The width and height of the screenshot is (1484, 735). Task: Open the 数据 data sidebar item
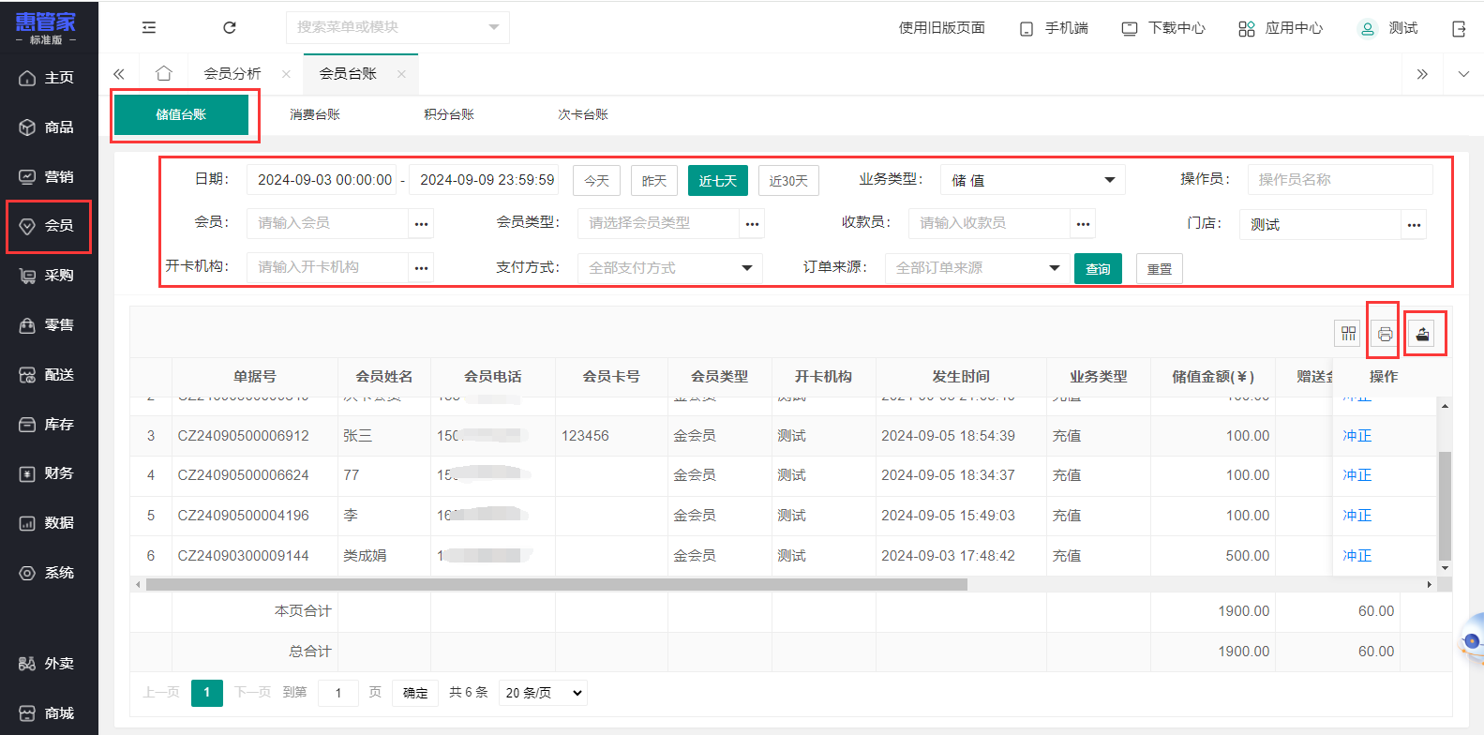pos(49,523)
